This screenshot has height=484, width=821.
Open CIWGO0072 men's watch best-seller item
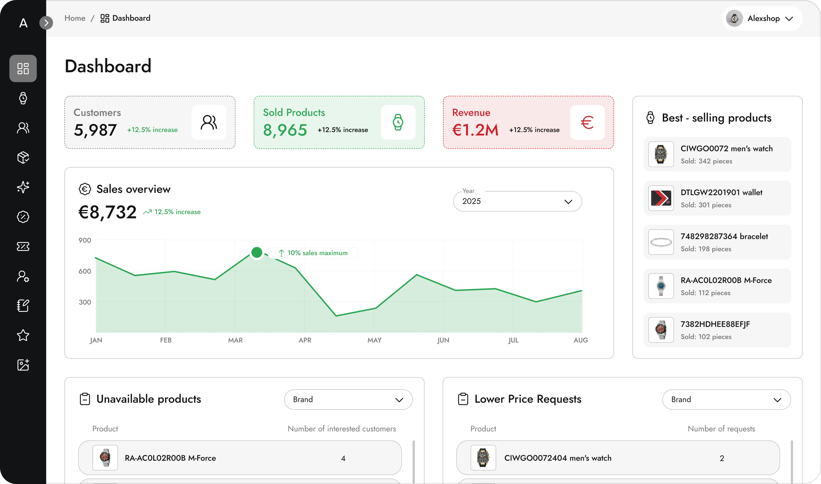[x=717, y=154]
